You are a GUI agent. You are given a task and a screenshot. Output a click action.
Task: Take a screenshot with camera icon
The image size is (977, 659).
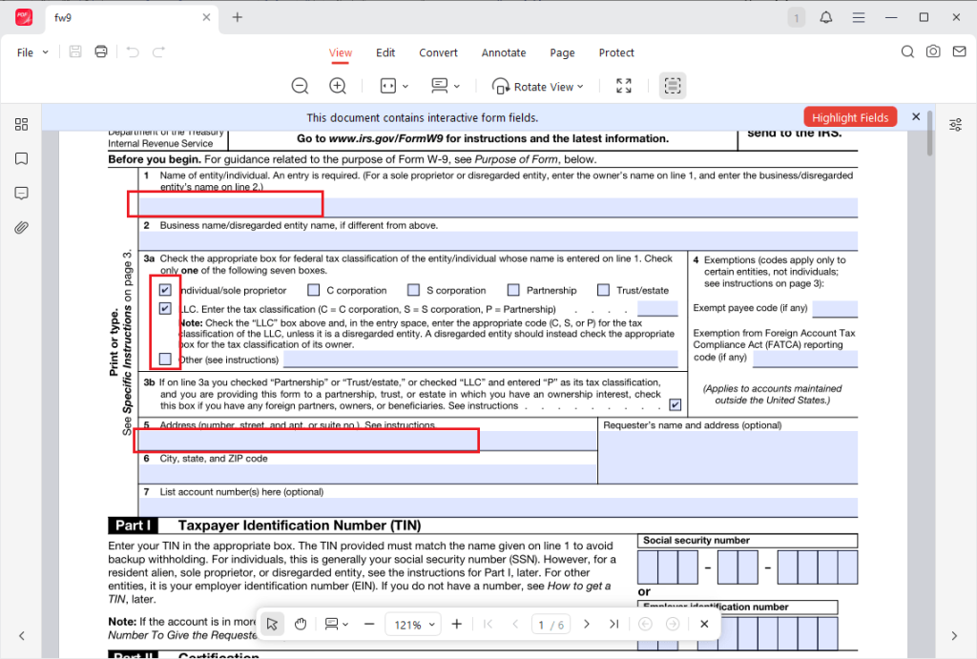933,51
